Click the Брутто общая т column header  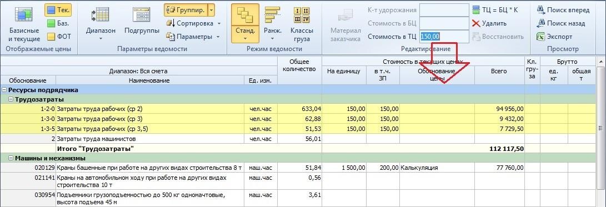click(x=582, y=75)
